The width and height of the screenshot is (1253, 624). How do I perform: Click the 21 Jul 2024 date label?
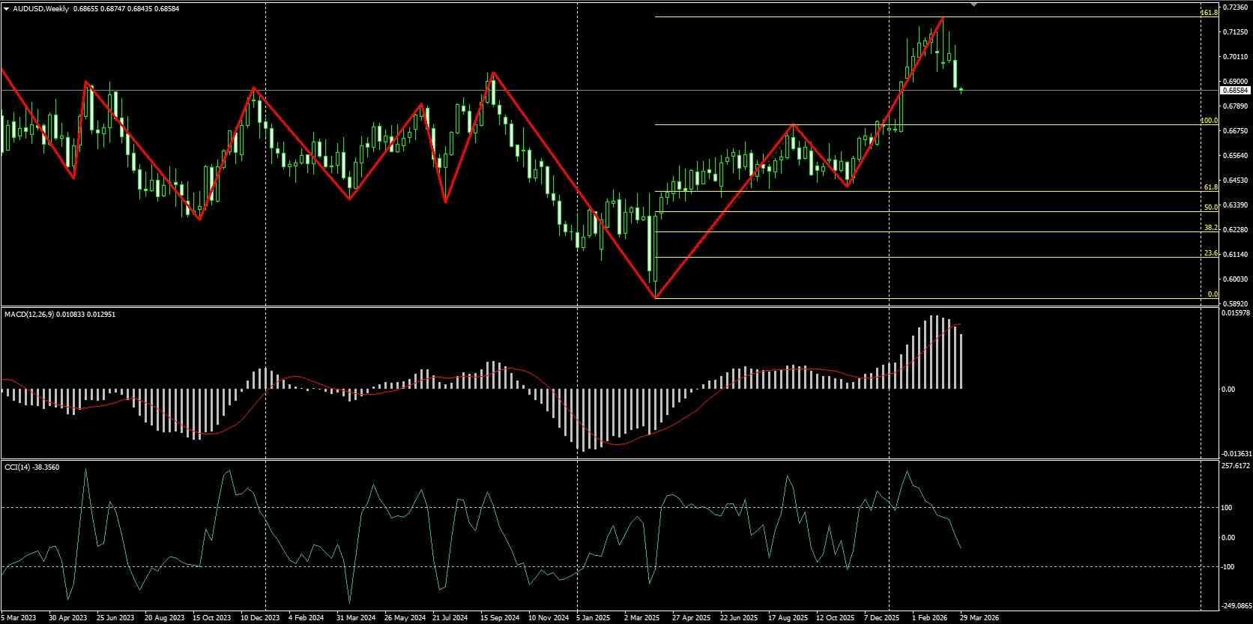450,618
